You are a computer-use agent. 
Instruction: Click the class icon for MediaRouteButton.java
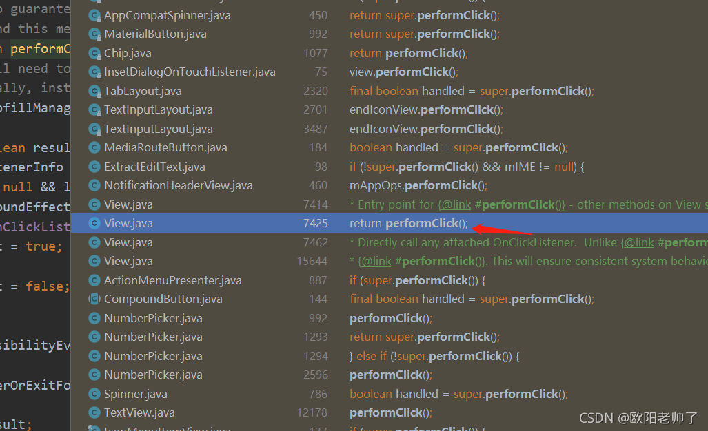click(94, 147)
